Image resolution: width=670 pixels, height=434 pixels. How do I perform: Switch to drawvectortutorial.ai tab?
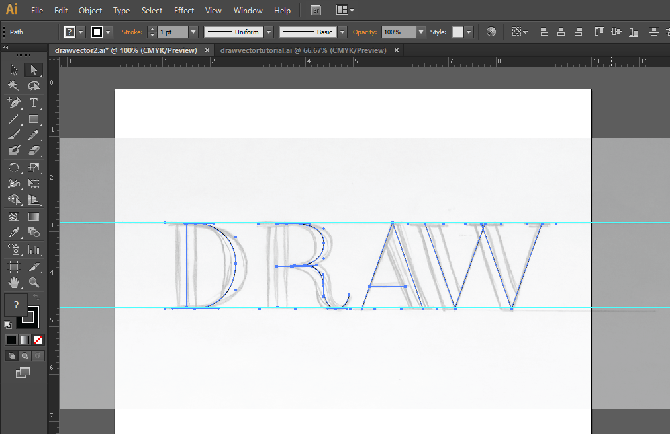[x=303, y=50]
